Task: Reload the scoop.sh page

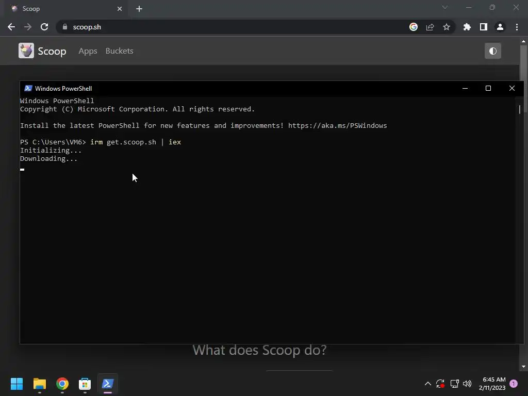Action: pyautogui.click(x=44, y=27)
